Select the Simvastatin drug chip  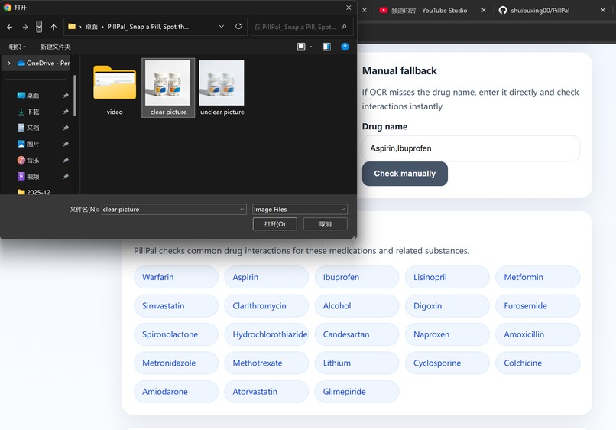(x=176, y=306)
